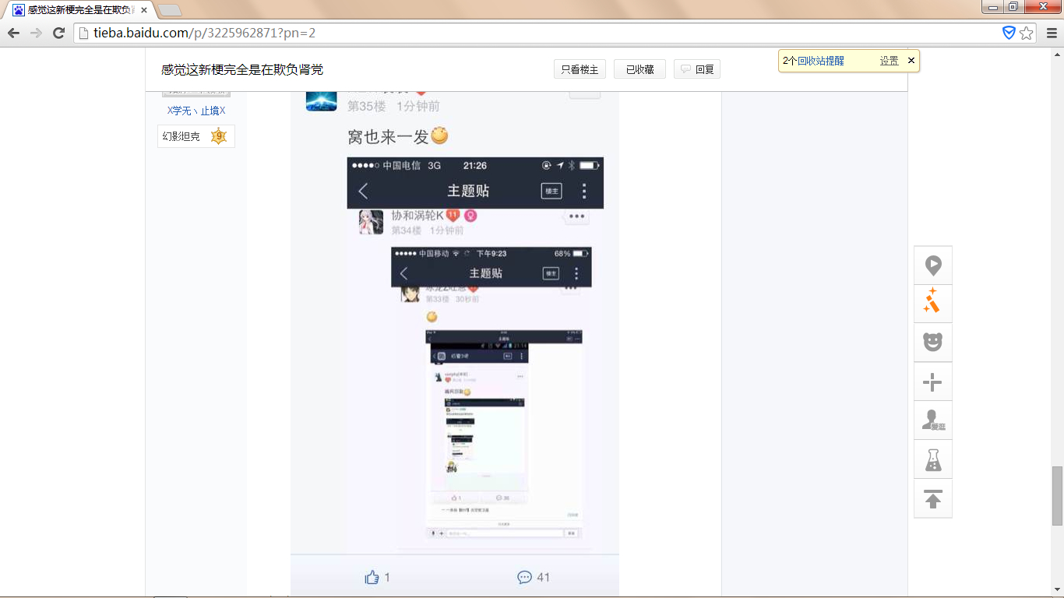Click the address bar URL field
Screen dimensions: 1064x598
tap(537, 33)
